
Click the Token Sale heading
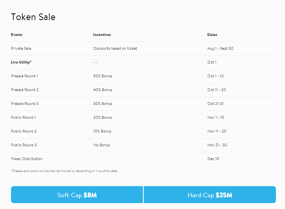point(33,17)
